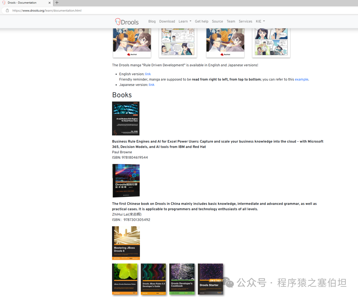Click the first Chinese book description text
The image size is (358, 297).
point(214,206)
